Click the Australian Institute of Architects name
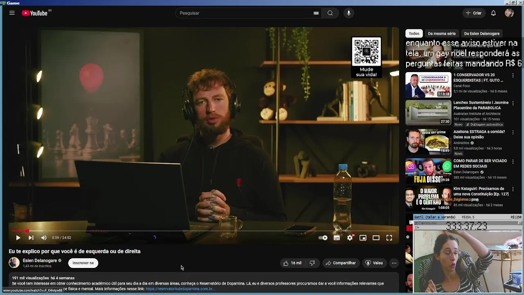The width and height of the screenshot is (524, 295). (x=477, y=114)
